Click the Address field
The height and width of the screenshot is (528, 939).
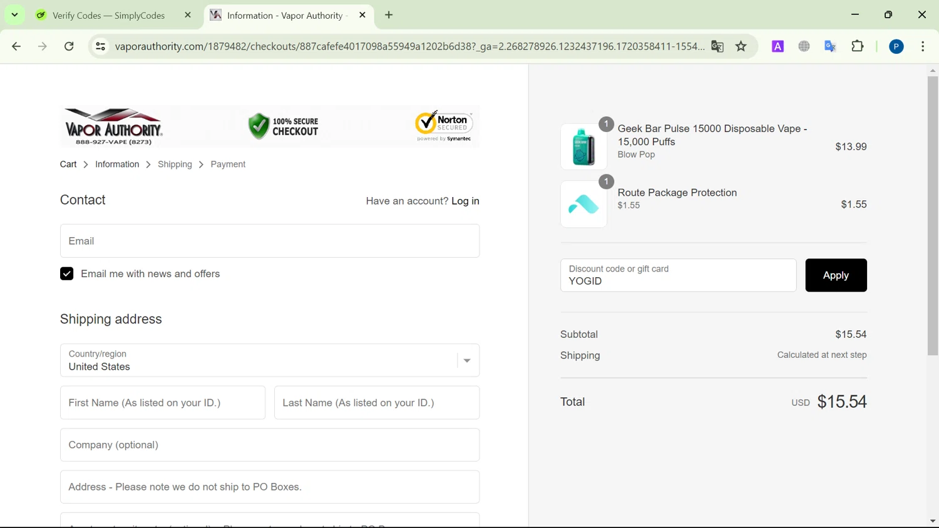coord(270,487)
